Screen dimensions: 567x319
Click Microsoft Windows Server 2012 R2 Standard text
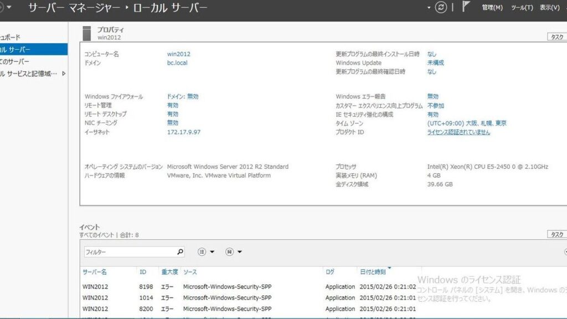(228, 167)
